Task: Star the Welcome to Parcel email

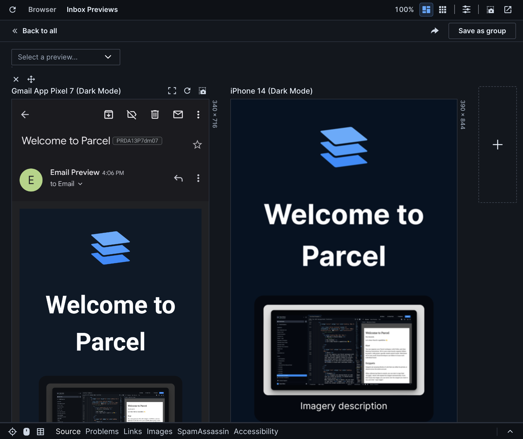Action: point(197,145)
